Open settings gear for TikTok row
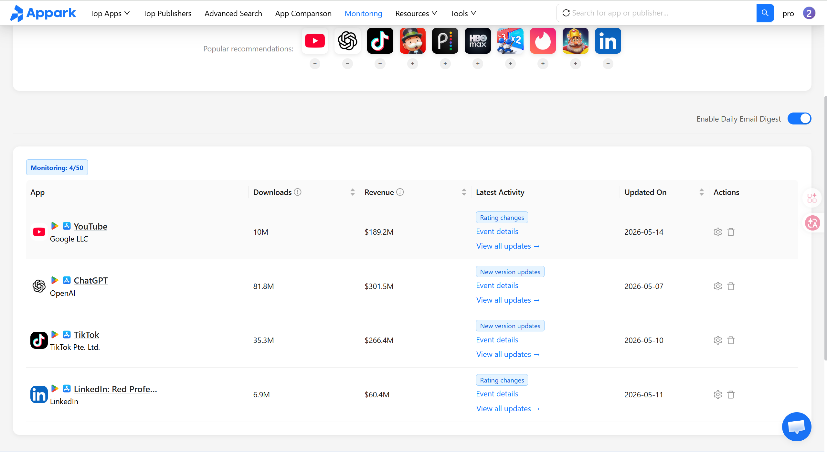The image size is (827, 452). point(718,340)
